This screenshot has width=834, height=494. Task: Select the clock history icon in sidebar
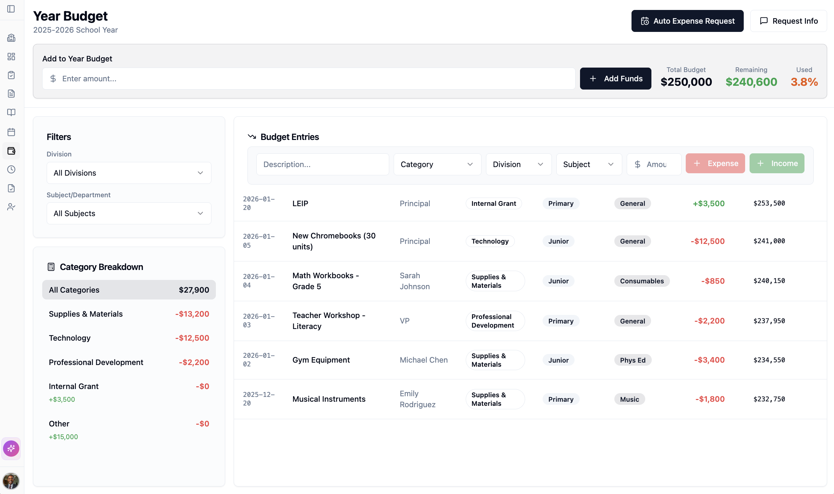click(11, 169)
